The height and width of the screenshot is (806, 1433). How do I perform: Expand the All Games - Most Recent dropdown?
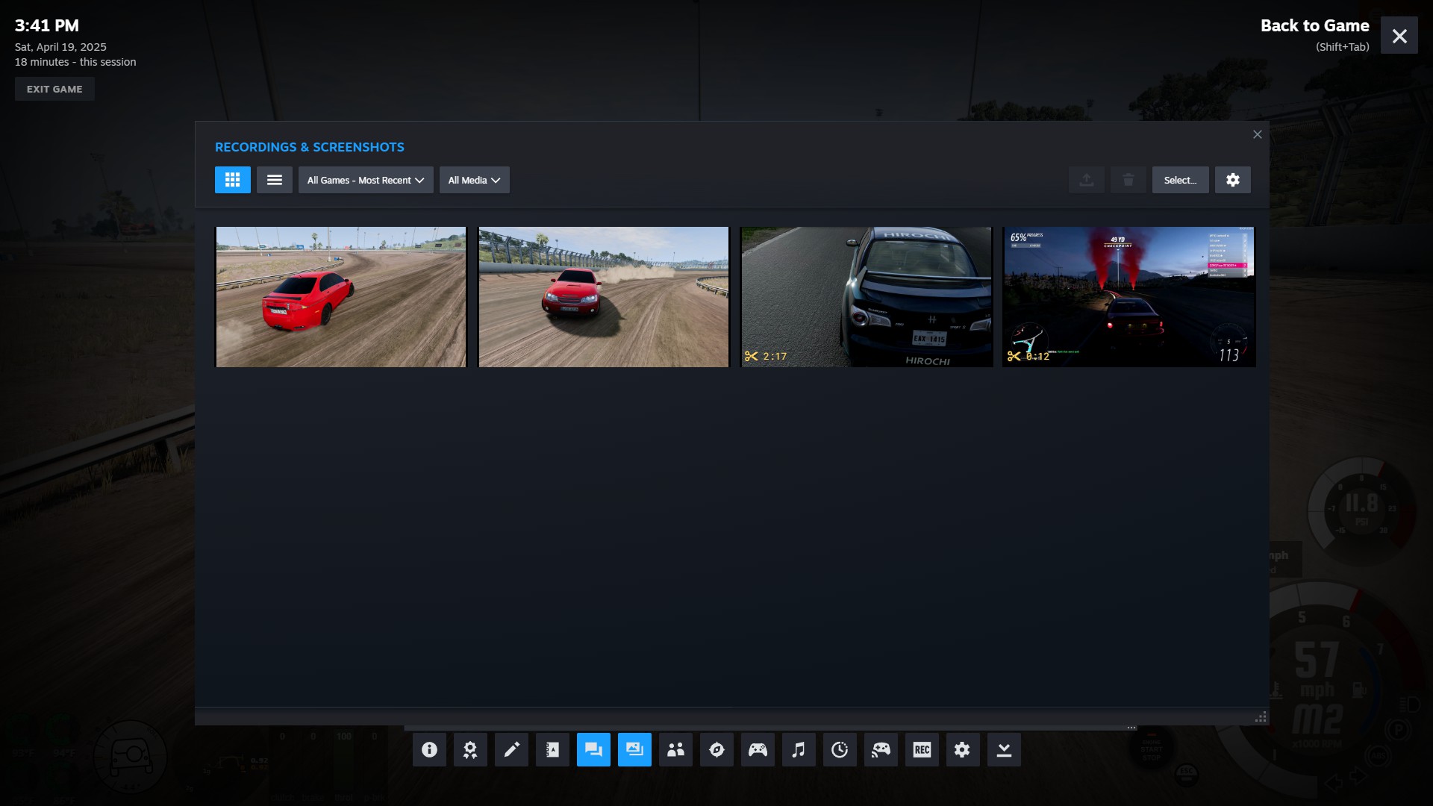tap(366, 180)
